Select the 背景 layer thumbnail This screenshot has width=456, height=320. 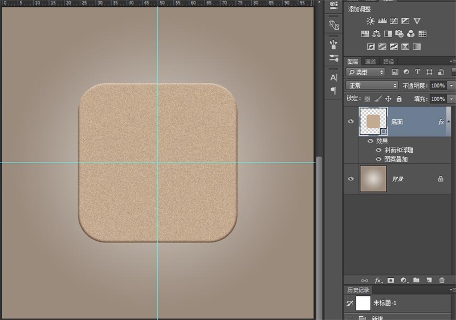tap(373, 179)
